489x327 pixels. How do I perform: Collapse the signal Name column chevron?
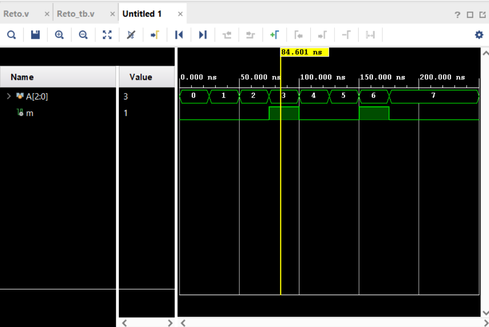(x=124, y=323)
